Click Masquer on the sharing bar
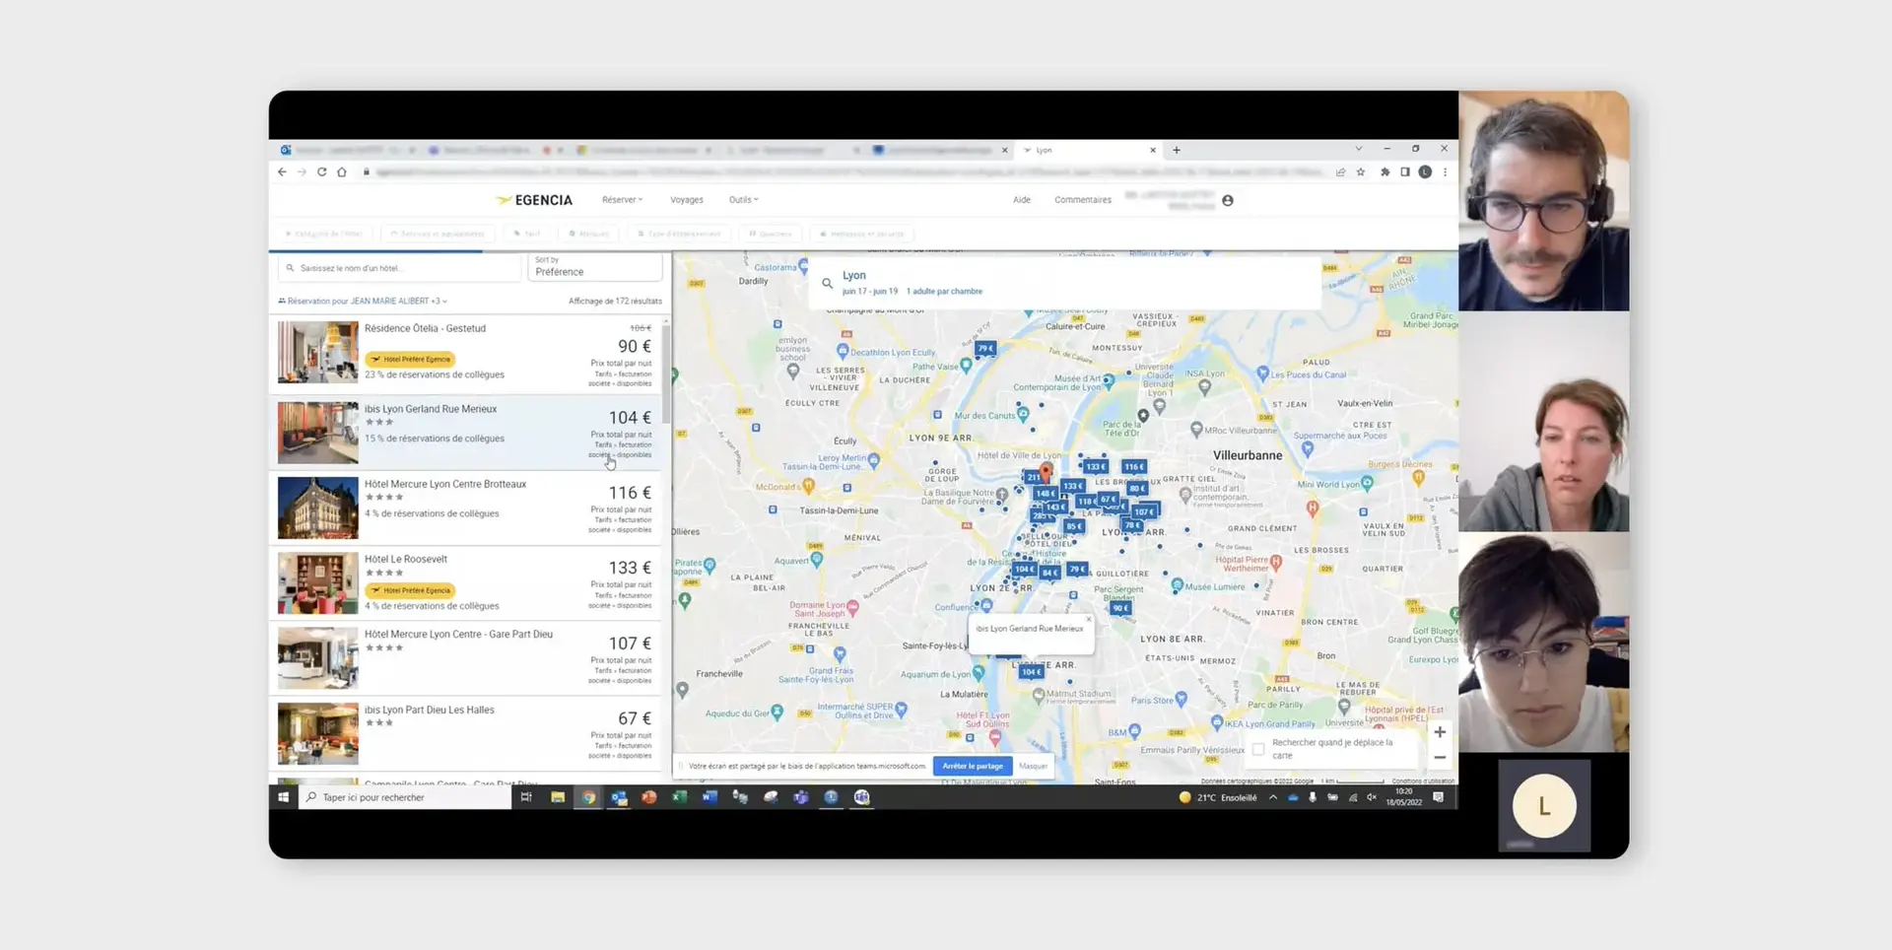 1033,766
